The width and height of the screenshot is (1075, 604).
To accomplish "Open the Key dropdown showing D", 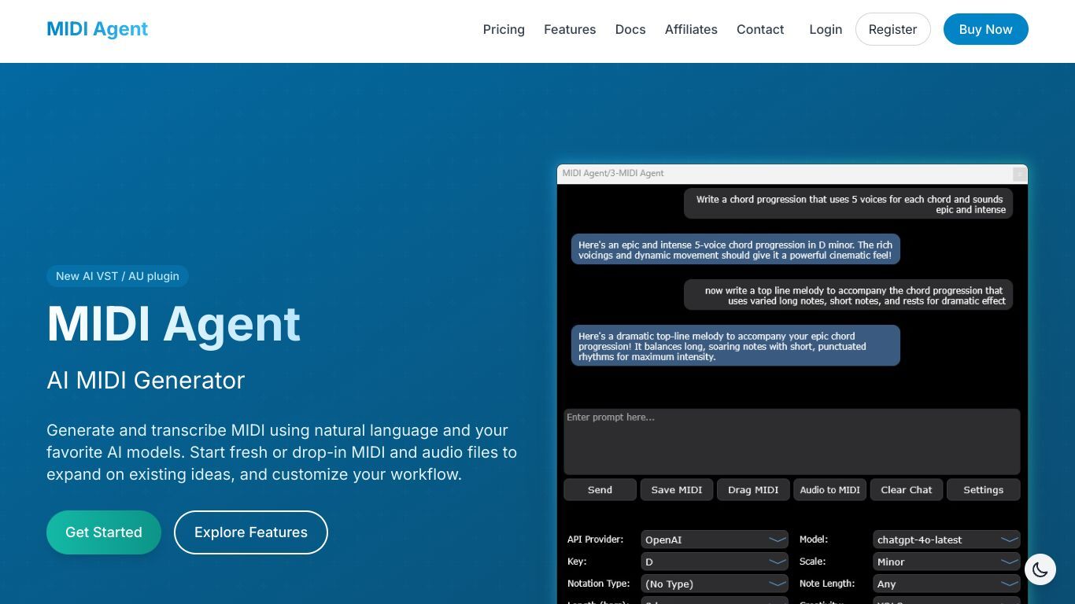I will point(715,562).
